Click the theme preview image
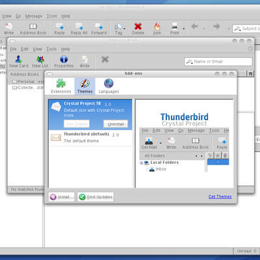Viewport: 260px width, 260px height. (184, 143)
